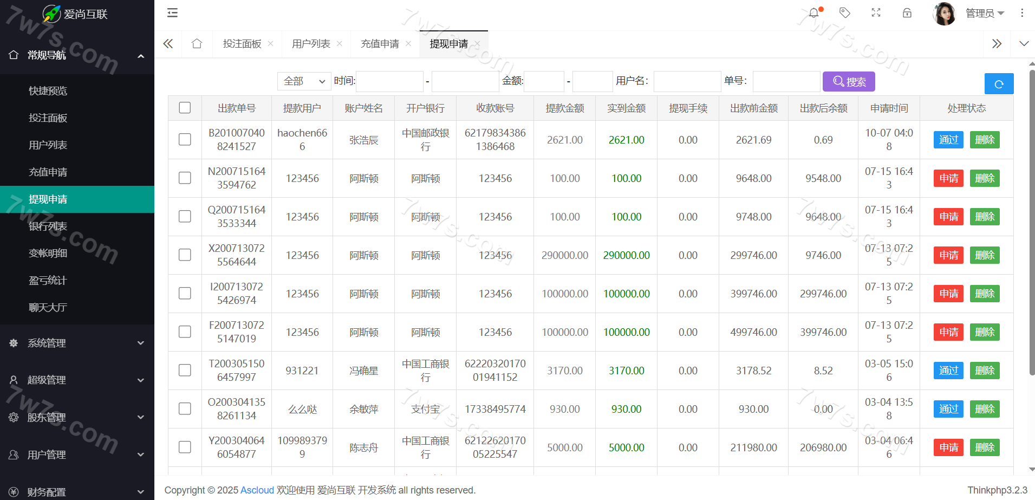Click the tag icon in top bar
1035x500 pixels.
[x=844, y=13]
